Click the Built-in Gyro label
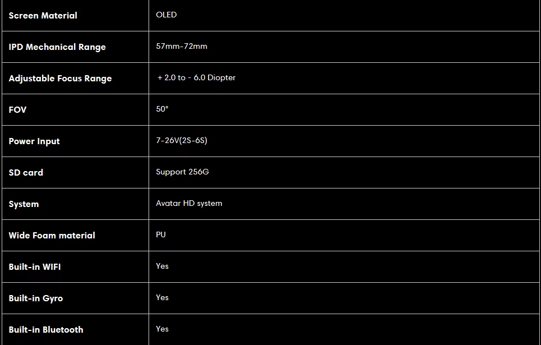The image size is (541, 345). click(x=36, y=298)
